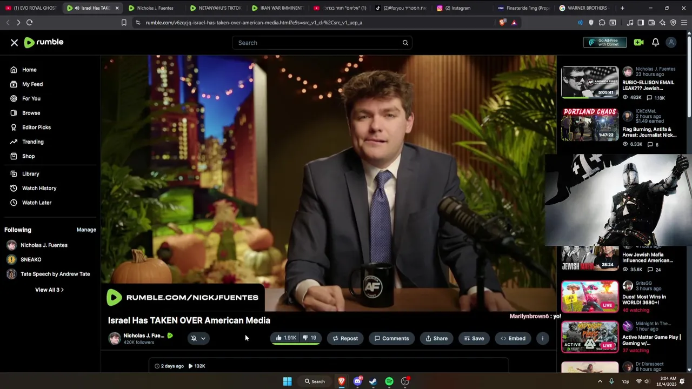The image size is (692, 389).
Task: Switch to WARNER BROTHERS Google tab
Action: (585, 8)
